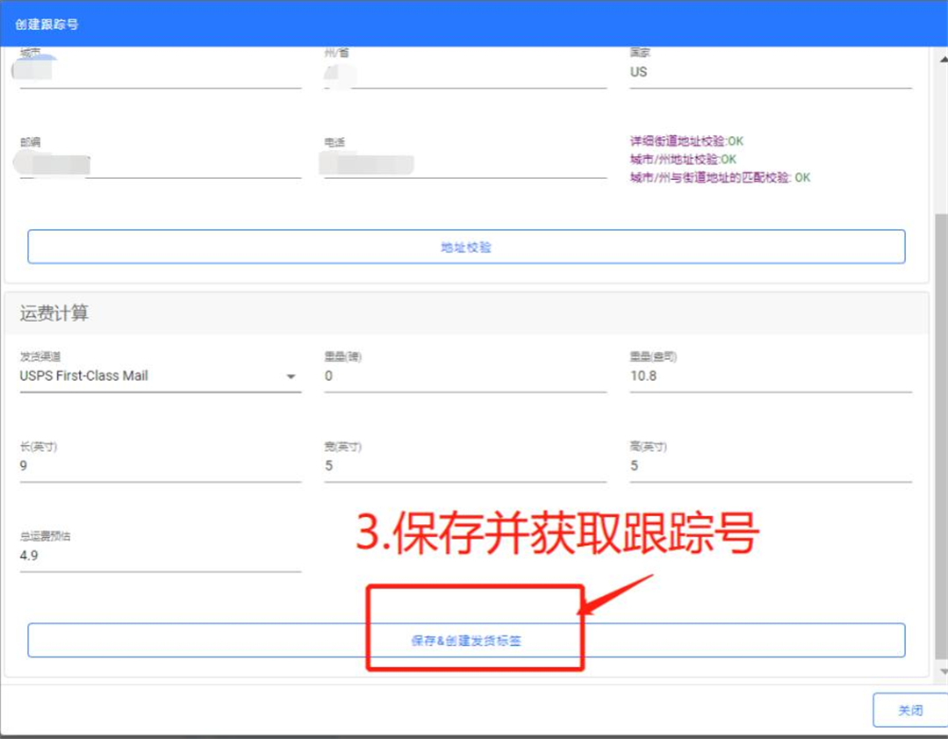Click the dialog's vertical scrollbar thumb
The image size is (948, 739).
(x=941, y=435)
